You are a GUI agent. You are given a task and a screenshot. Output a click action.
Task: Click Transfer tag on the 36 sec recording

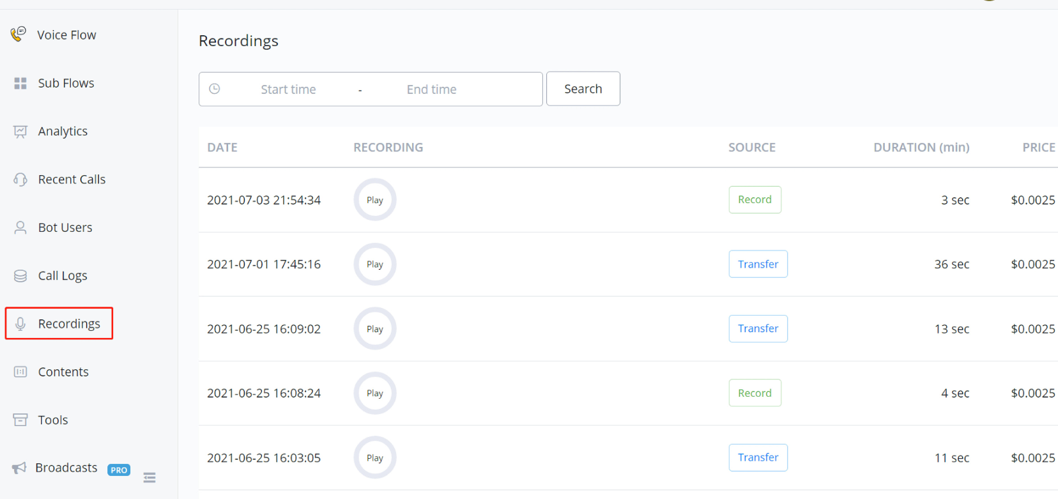(x=758, y=265)
